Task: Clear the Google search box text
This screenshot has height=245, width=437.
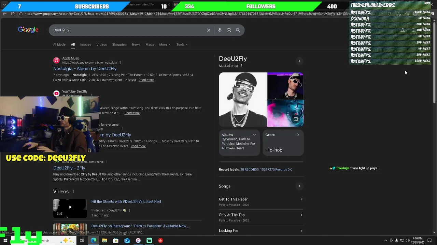Action: point(209,30)
